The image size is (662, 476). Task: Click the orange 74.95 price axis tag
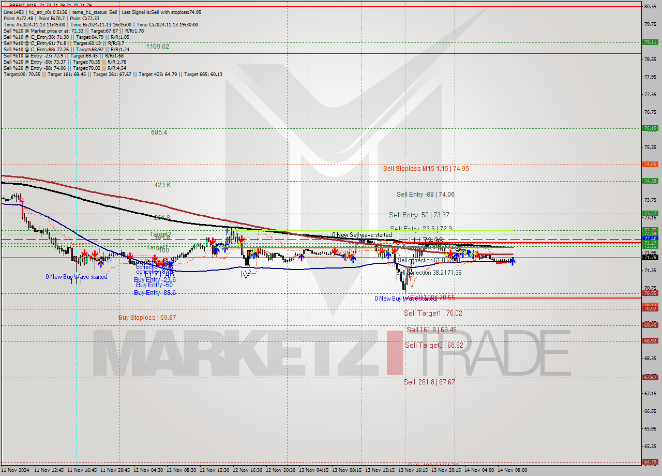click(x=650, y=165)
